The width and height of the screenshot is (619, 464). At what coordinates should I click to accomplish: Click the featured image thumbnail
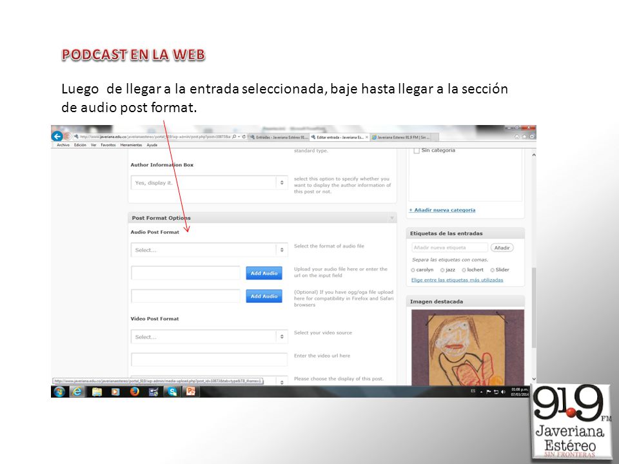click(x=468, y=347)
